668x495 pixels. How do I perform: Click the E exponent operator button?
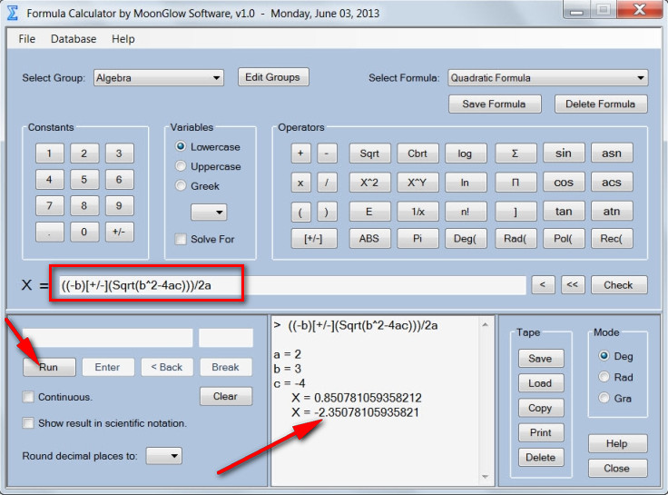[x=369, y=212]
